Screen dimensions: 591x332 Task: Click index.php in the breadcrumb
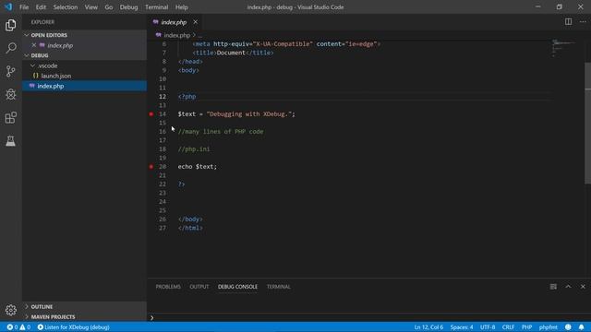pos(176,35)
